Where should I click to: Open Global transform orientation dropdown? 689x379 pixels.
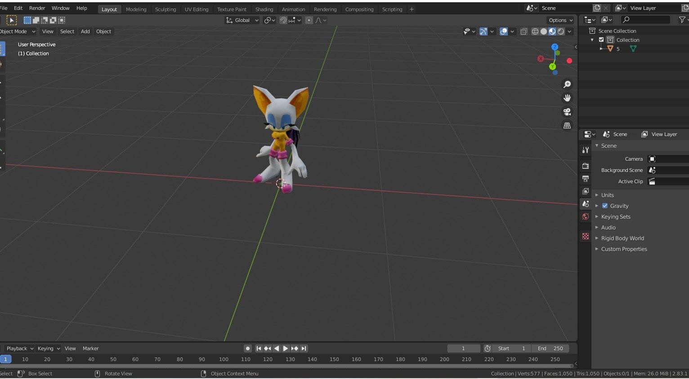[242, 20]
